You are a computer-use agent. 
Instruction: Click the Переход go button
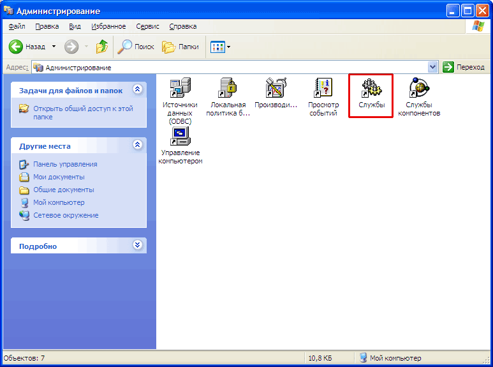(x=464, y=67)
